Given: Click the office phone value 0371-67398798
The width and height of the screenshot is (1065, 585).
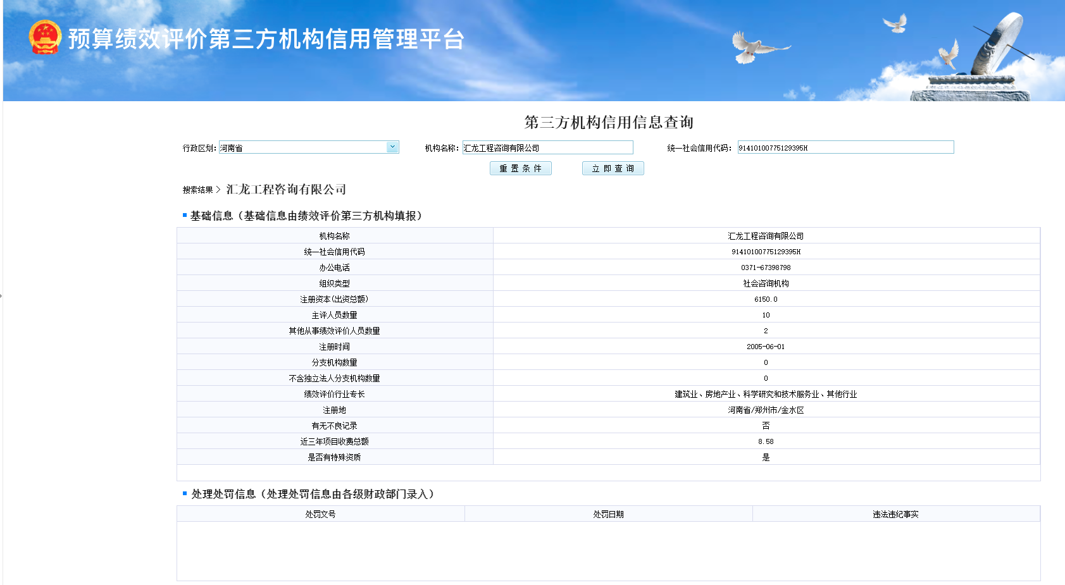Looking at the screenshot, I should pos(766,268).
